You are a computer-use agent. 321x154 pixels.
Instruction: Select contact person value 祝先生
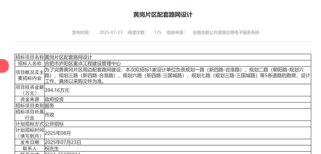click(52, 148)
